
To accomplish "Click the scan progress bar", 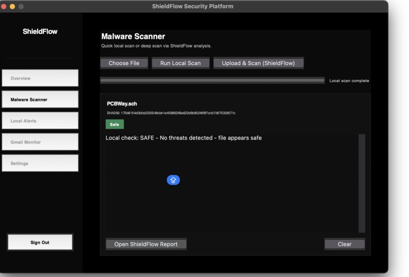I will pyautogui.click(x=212, y=80).
